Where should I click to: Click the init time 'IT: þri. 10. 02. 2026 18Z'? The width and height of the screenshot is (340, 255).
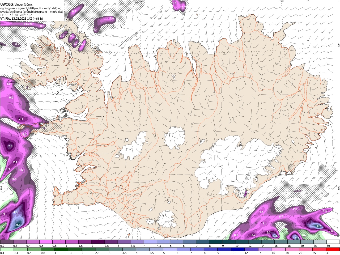[x=16, y=15]
